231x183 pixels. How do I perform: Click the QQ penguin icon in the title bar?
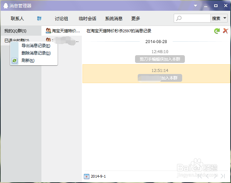coord(6,6)
